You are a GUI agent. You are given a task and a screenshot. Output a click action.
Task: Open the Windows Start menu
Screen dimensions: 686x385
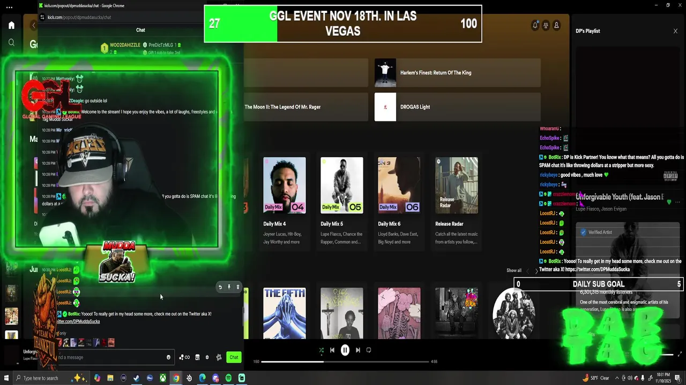pos(6,378)
